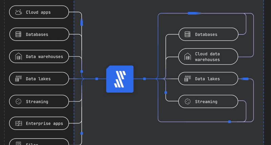
Task: Select the right-side Databases label text
Action: tap(206, 34)
